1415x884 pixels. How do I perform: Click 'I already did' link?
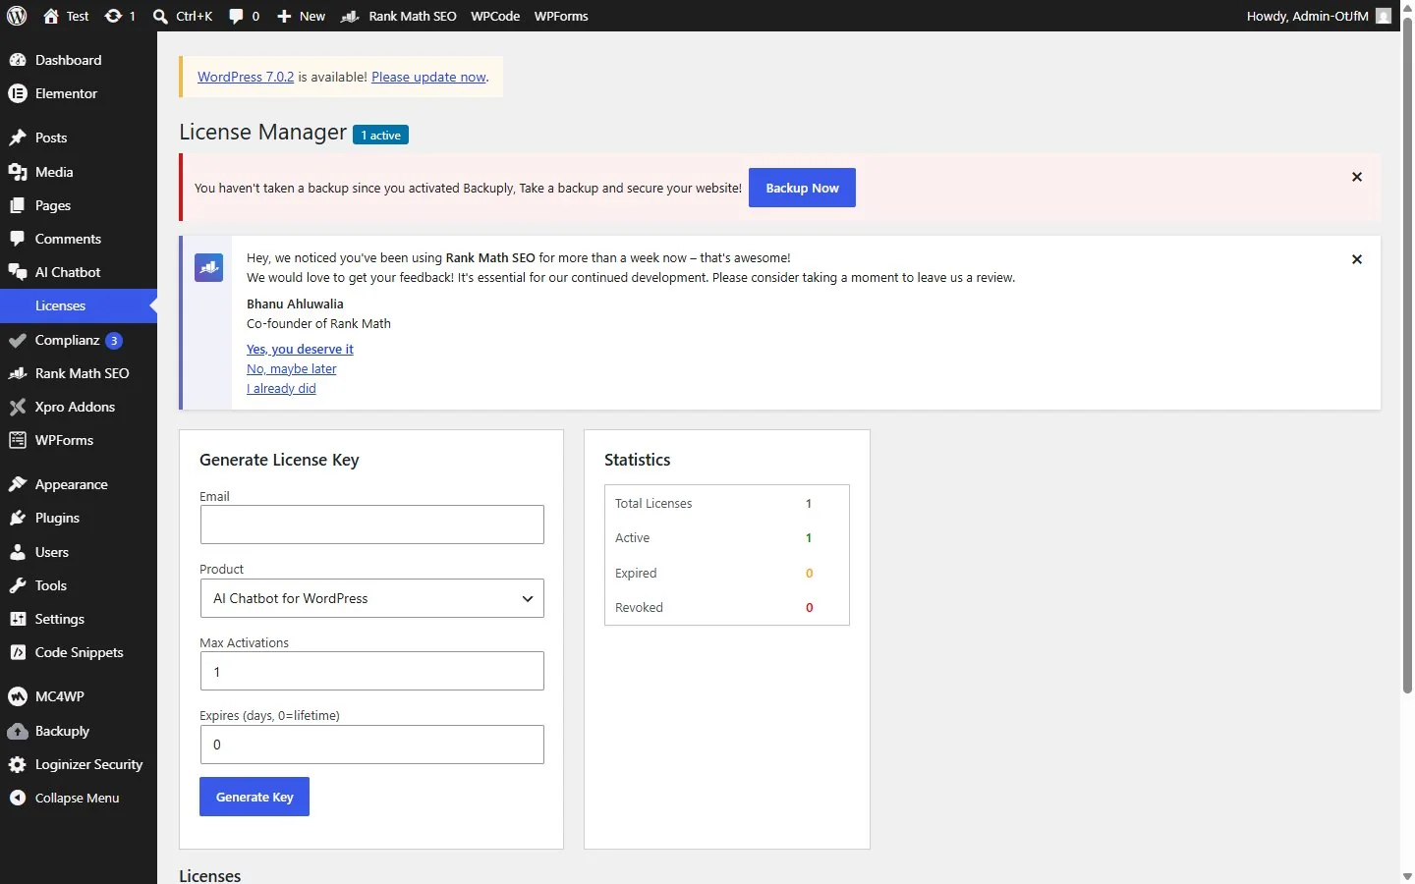(x=281, y=388)
